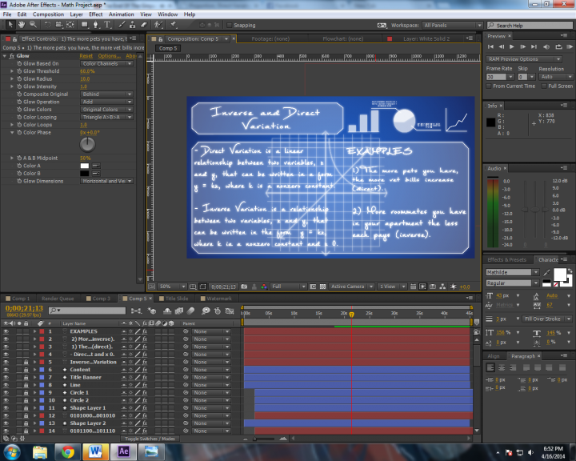The width and height of the screenshot is (576, 461).
Task: Enable the Snapping checkbox
Action: pos(230,25)
